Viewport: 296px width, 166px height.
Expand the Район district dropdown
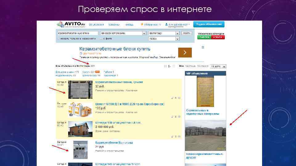tap(164, 39)
